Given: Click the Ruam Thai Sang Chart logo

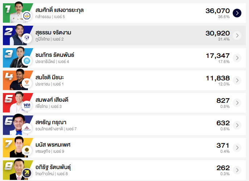Looking at the screenshot, I should (26, 129).
